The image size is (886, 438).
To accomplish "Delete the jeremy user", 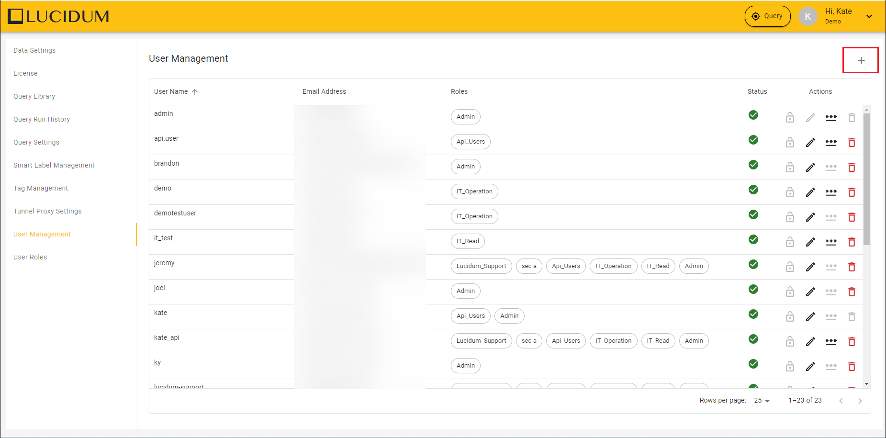I will (852, 267).
